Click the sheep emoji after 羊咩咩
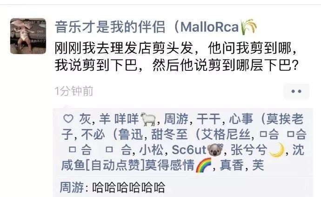The height and width of the screenshot is (197, 321). tap(148, 119)
